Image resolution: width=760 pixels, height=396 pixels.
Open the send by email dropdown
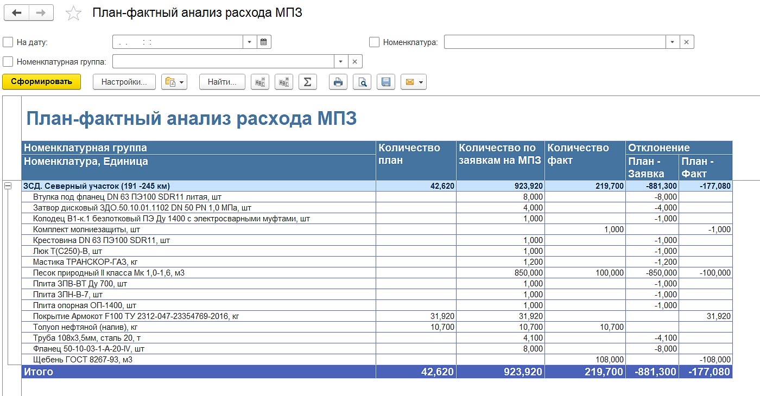tap(413, 82)
